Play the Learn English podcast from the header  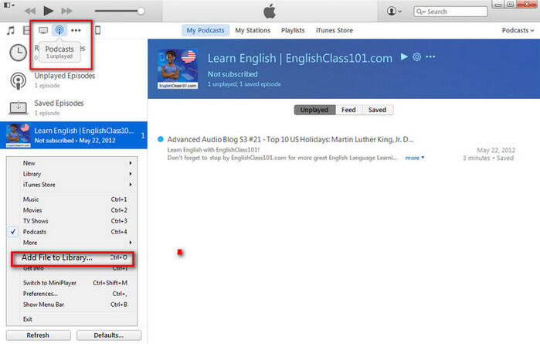coord(403,58)
